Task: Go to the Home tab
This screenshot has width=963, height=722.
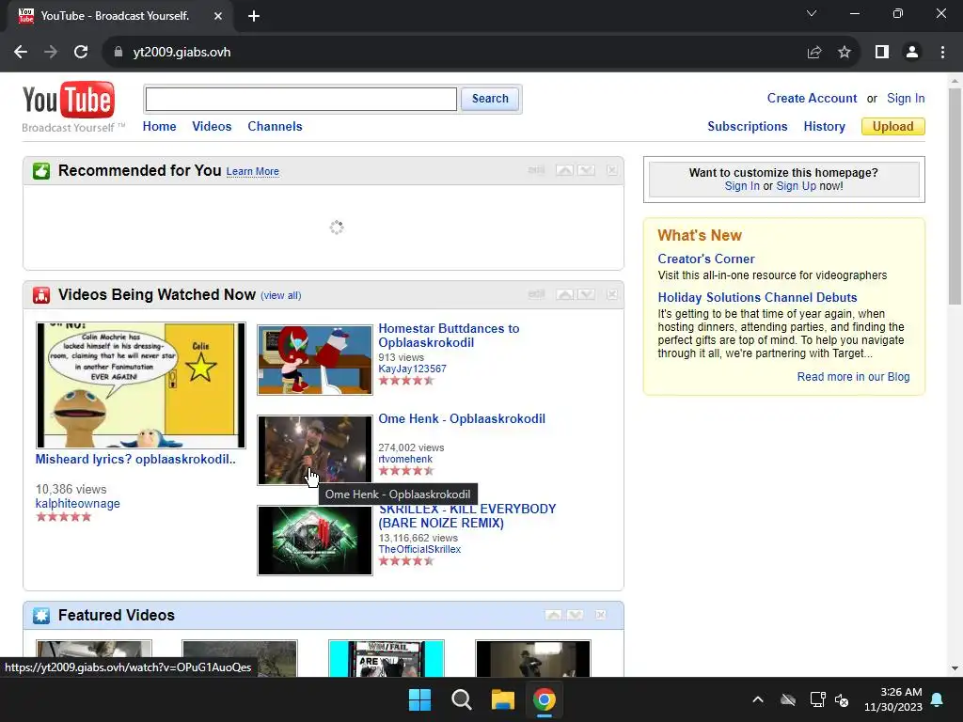Action: pyautogui.click(x=160, y=127)
